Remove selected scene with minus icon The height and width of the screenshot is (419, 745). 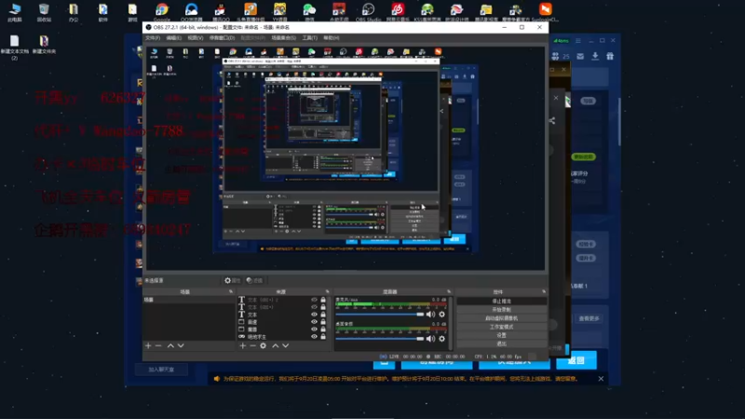pos(158,345)
